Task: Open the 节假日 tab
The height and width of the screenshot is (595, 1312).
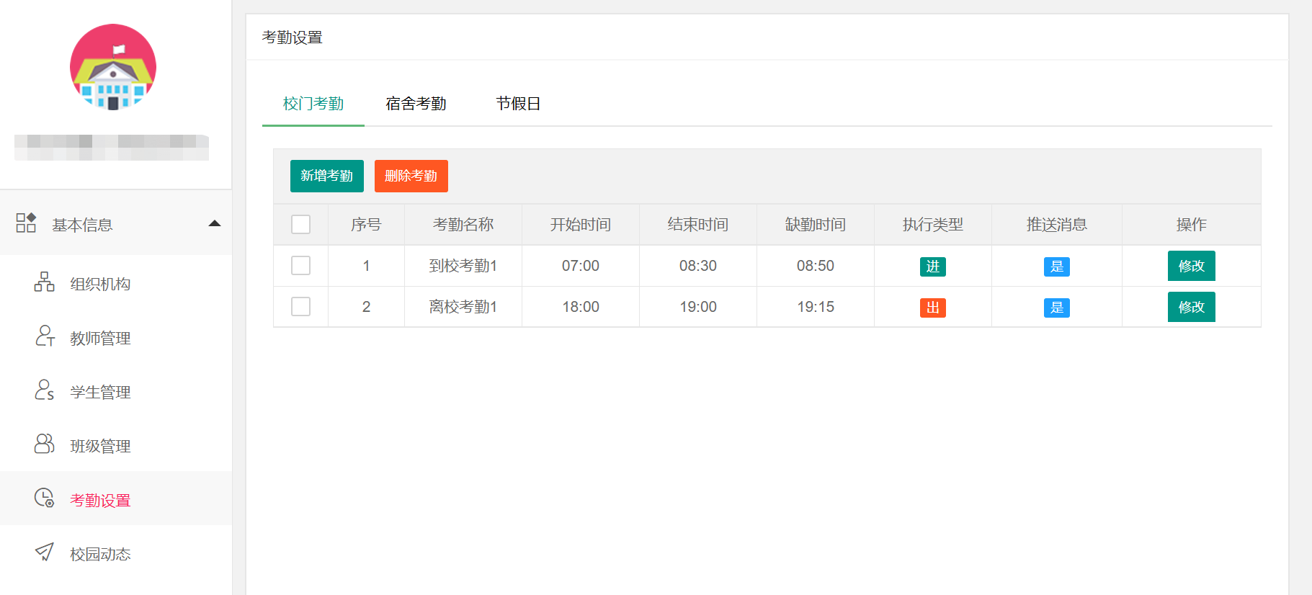Action: pyautogui.click(x=518, y=104)
